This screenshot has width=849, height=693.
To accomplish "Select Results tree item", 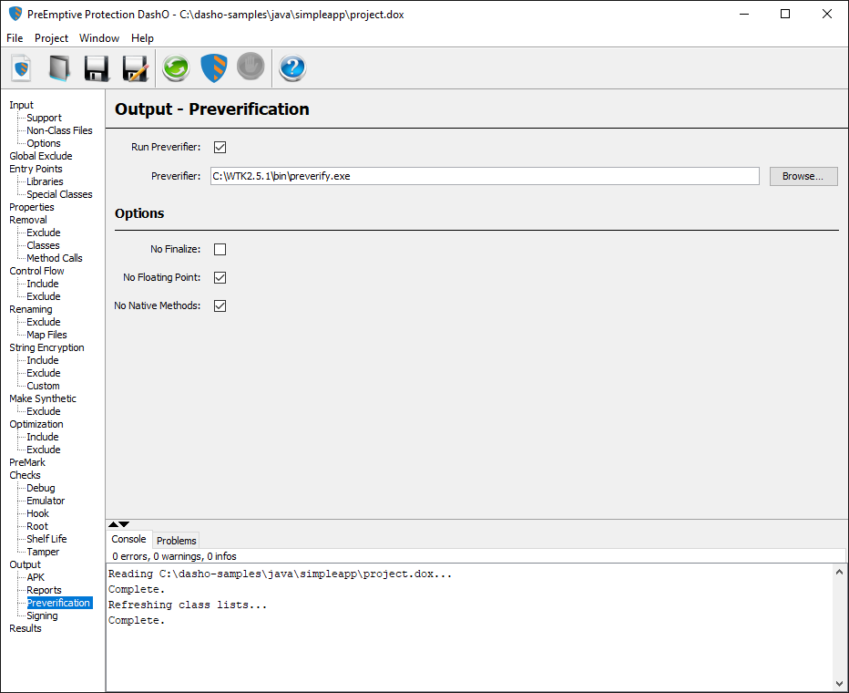I will click(x=26, y=628).
